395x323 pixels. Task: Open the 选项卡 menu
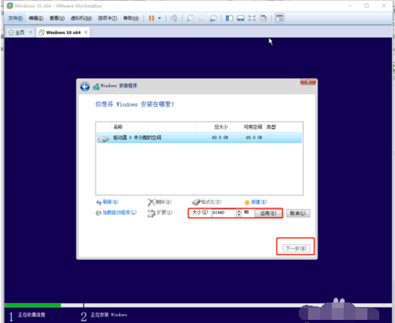tap(107, 18)
